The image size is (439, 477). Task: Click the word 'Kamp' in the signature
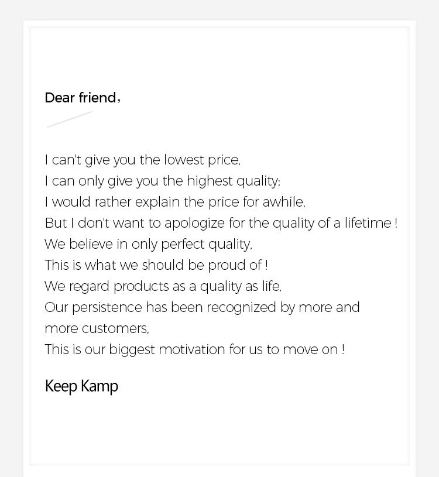(x=100, y=387)
